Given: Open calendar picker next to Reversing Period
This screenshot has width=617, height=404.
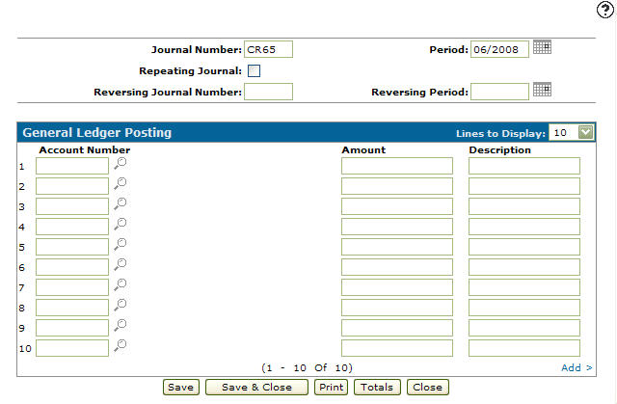Looking at the screenshot, I should 542,90.
